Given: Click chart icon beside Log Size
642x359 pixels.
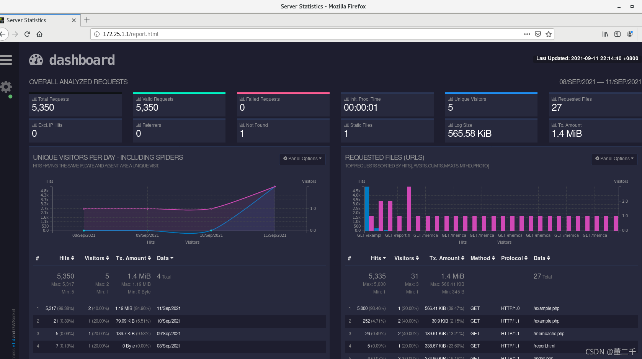Looking at the screenshot, I should (450, 125).
